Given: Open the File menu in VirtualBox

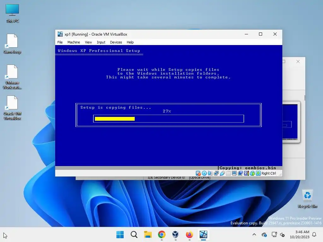Looking at the screenshot, I should pyautogui.click(x=60, y=42).
